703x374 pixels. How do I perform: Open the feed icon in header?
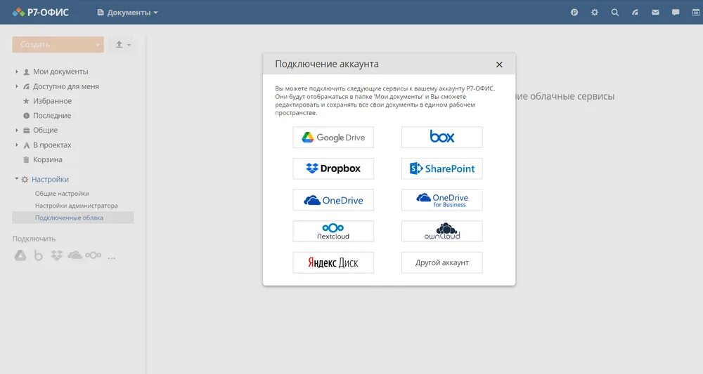click(x=635, y=13)
